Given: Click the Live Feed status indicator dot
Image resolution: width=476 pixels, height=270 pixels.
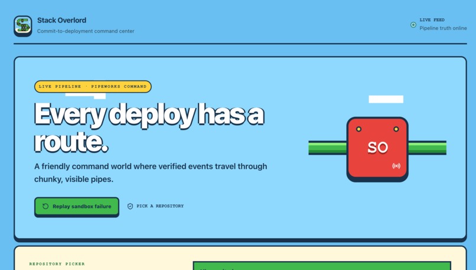Looking at the screenshot, I should click(x=413, y=25).
